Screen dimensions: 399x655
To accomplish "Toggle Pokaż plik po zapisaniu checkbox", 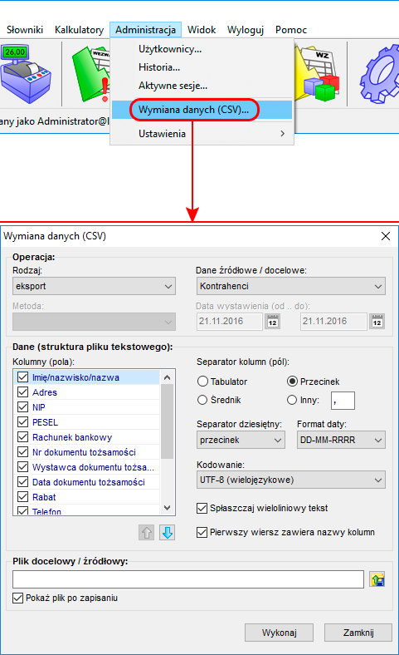I will click(17, 598).
